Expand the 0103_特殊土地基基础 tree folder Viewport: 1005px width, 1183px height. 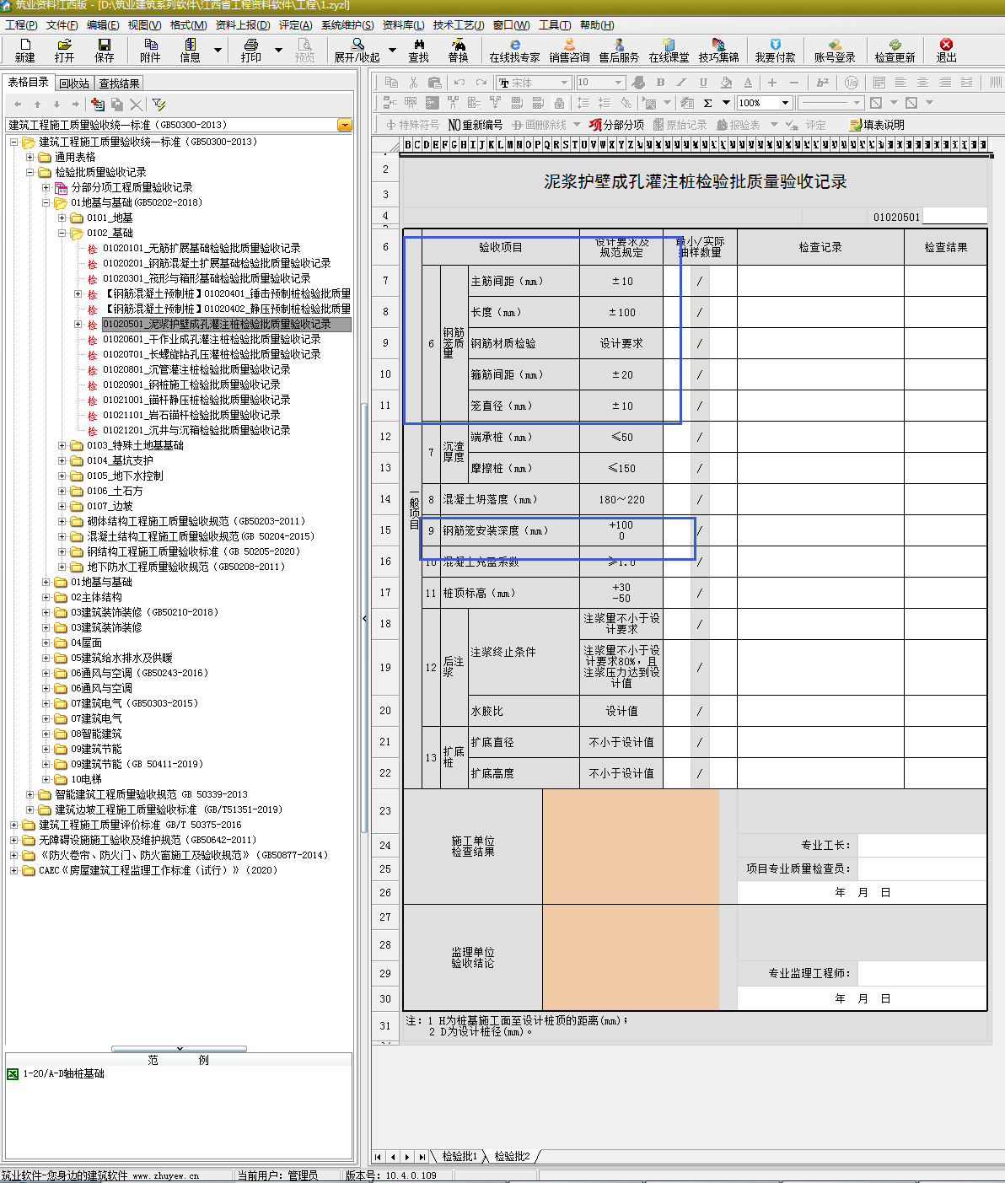62,445
